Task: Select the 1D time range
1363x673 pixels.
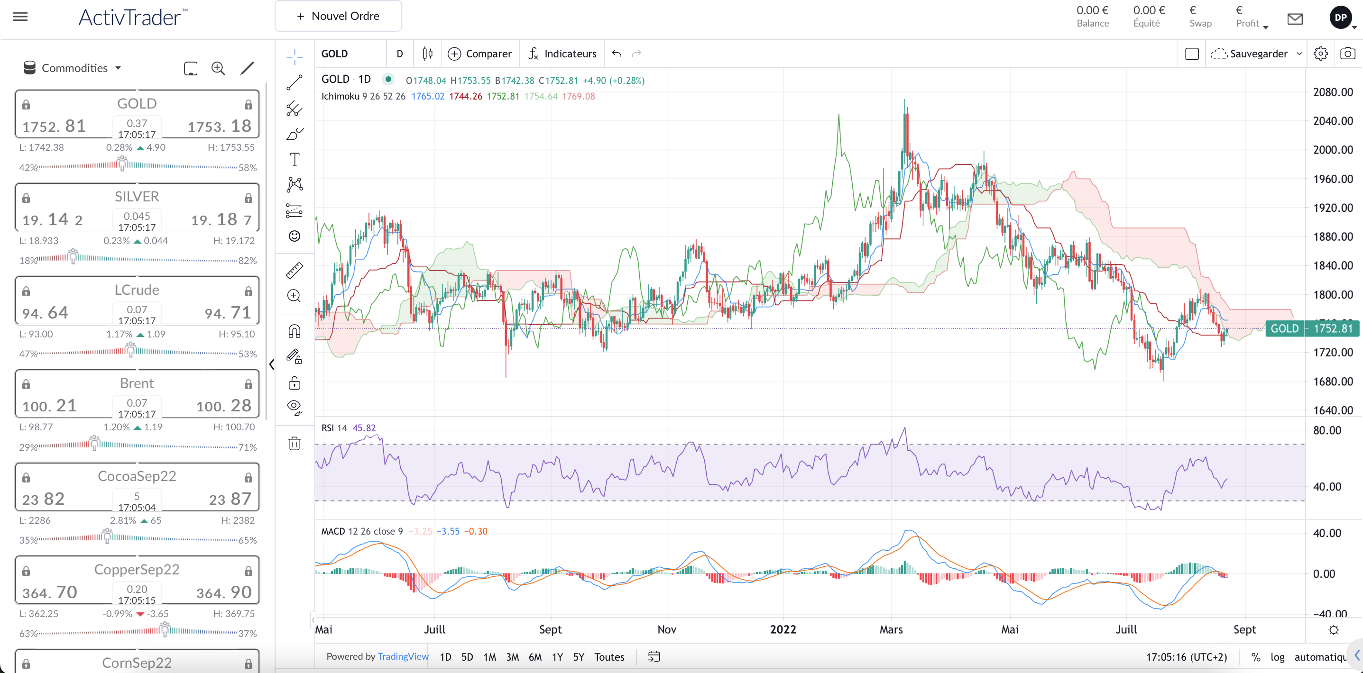Action: click(445, 656)
